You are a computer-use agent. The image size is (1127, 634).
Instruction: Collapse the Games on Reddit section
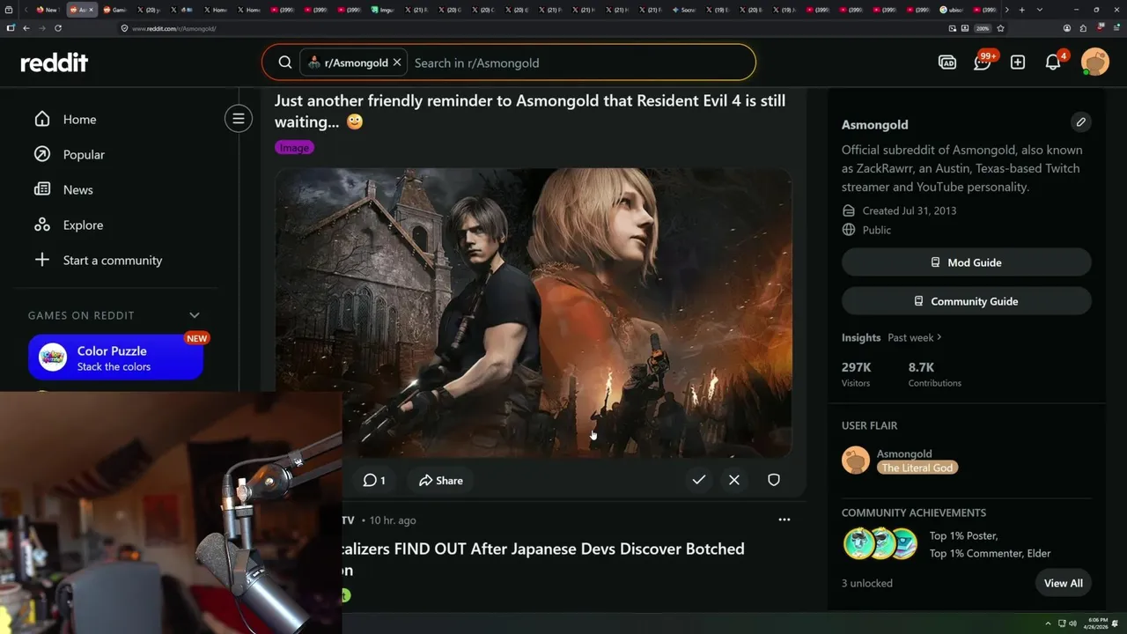tap(195, 315)
